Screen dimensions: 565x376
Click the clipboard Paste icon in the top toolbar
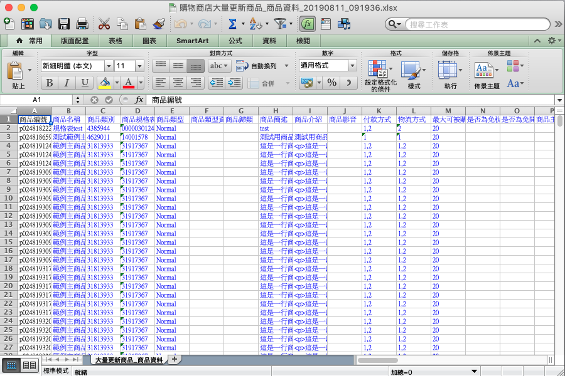pos(140,24)
